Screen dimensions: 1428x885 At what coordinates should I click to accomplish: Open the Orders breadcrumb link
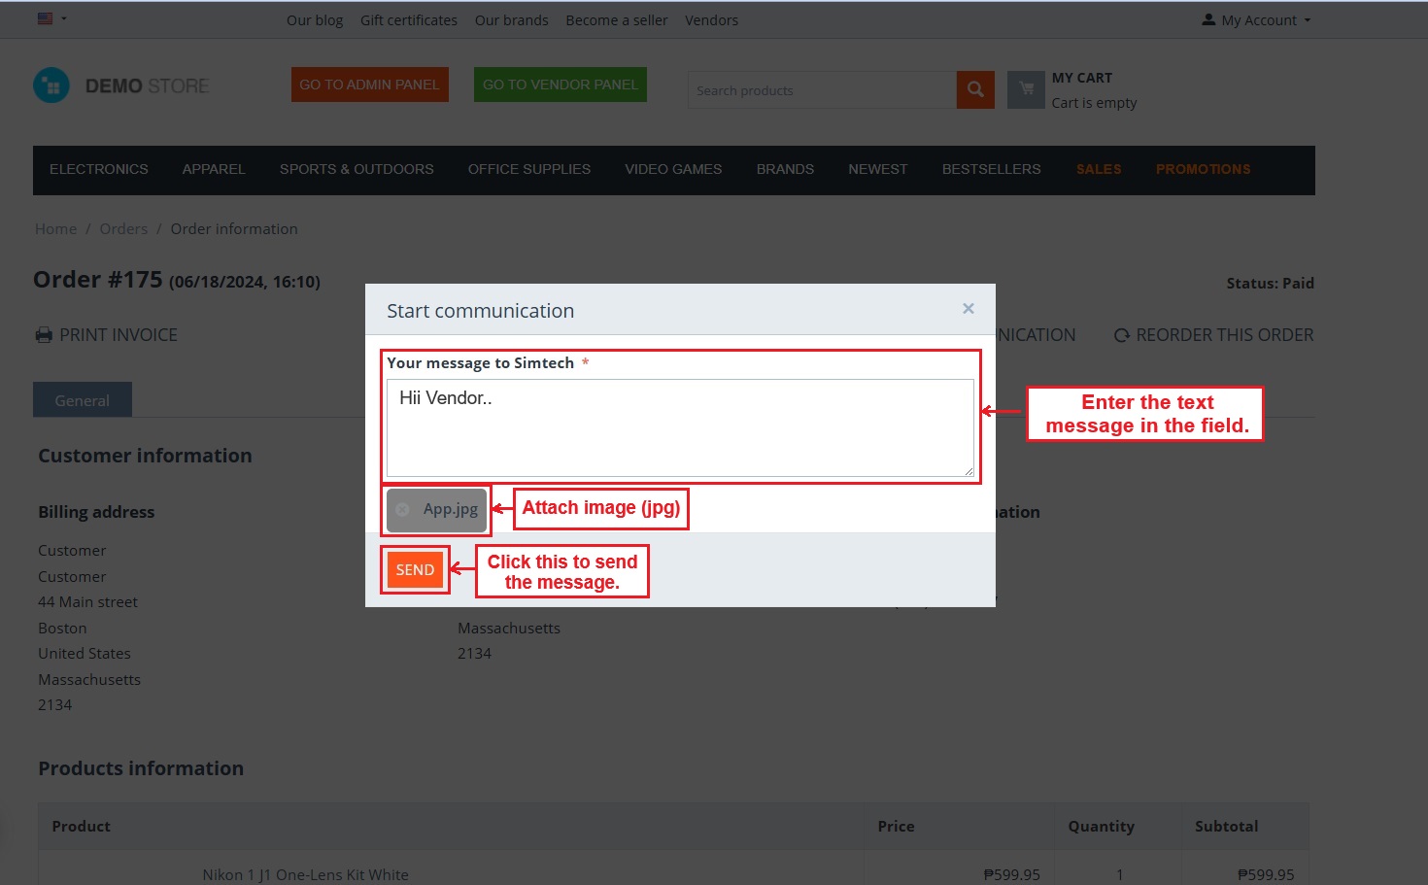pyautogui.click(x=123, y=229)
